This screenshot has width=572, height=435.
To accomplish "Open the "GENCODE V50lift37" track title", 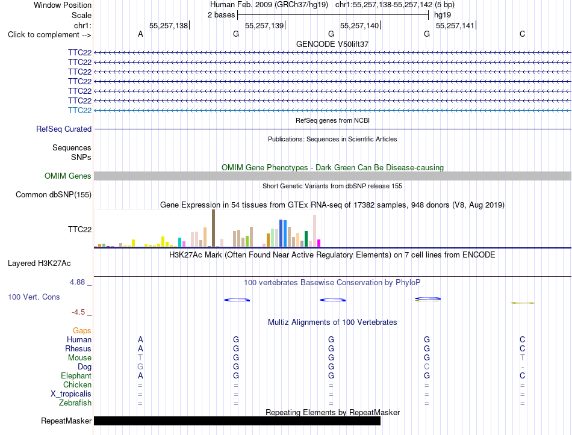I will [x=332, y=44].
